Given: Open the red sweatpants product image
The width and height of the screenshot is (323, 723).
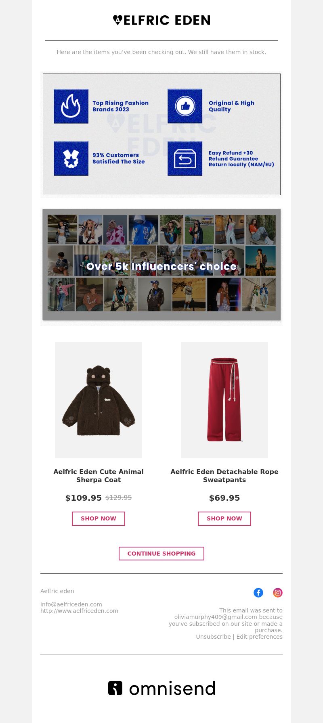Looking at the screenshot, I should pos(224,400).
